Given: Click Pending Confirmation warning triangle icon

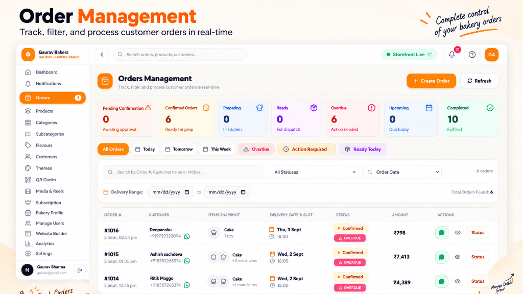Looking at the screenshot, I should tap(148, 108).
